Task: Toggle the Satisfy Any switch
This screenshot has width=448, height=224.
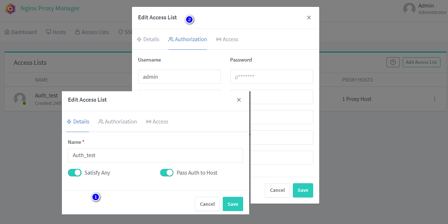Action: coord(75,173)
